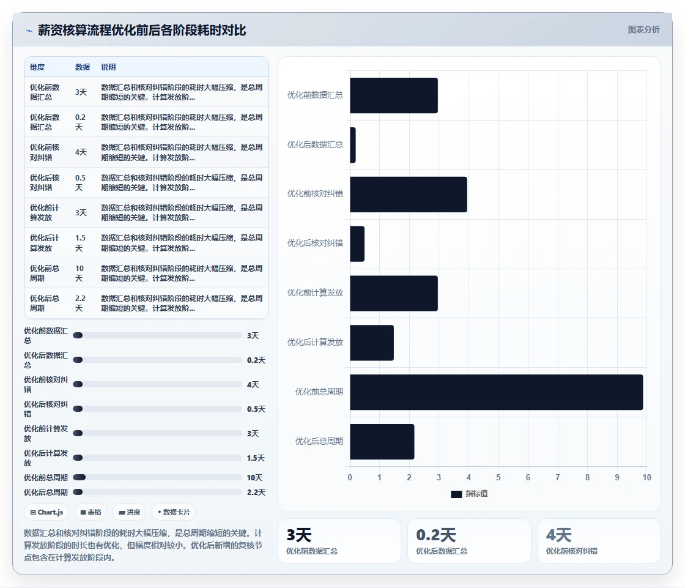Click the 优化后核对纠错 chart bar
The width and height of the screenshot is (685, 588).
(357, 244)
